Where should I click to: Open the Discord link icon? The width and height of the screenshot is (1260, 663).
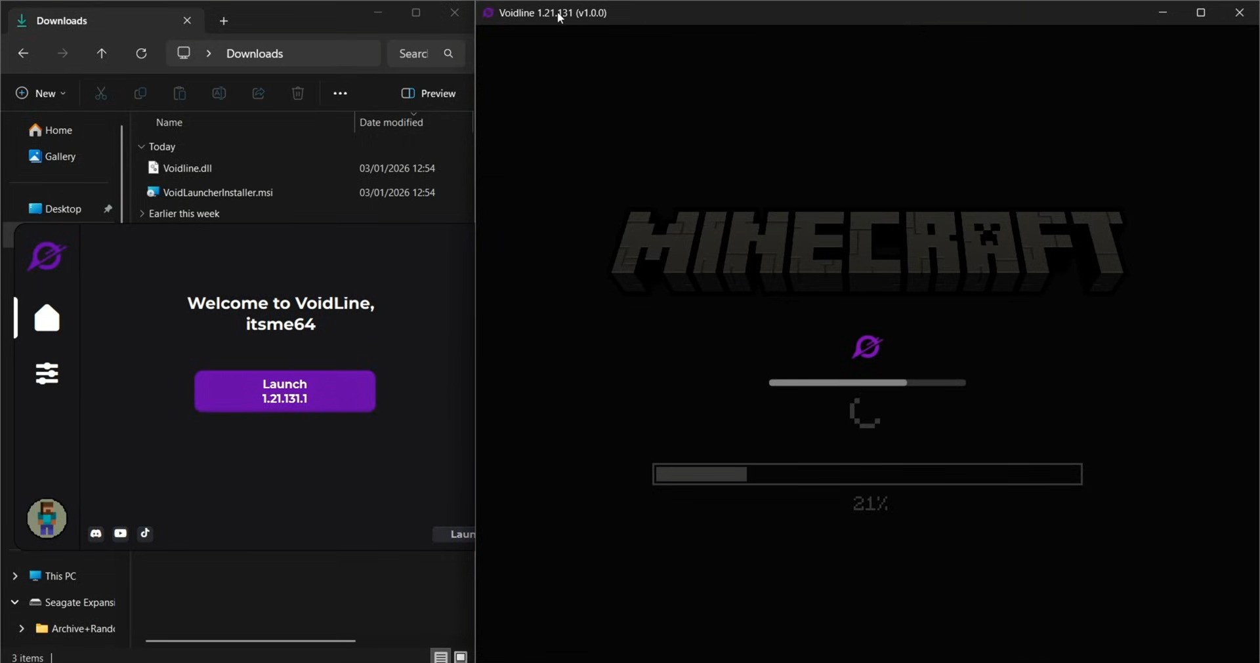pos(96,533)
